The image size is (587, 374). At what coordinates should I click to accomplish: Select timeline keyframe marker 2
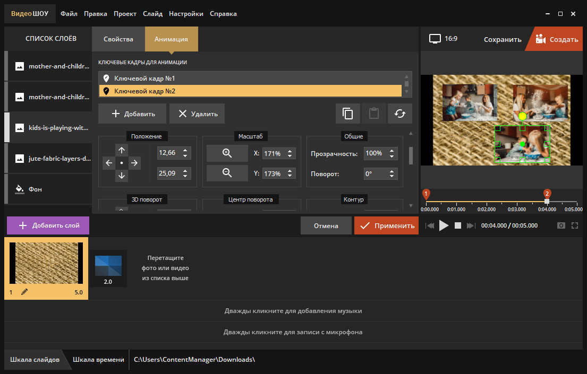point(547,194)
